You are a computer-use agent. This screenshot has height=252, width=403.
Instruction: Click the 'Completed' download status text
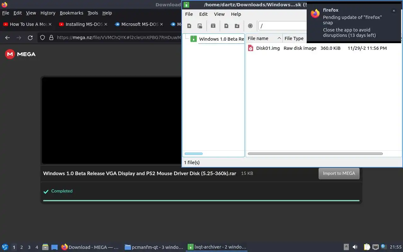click(x=62, y=191)
